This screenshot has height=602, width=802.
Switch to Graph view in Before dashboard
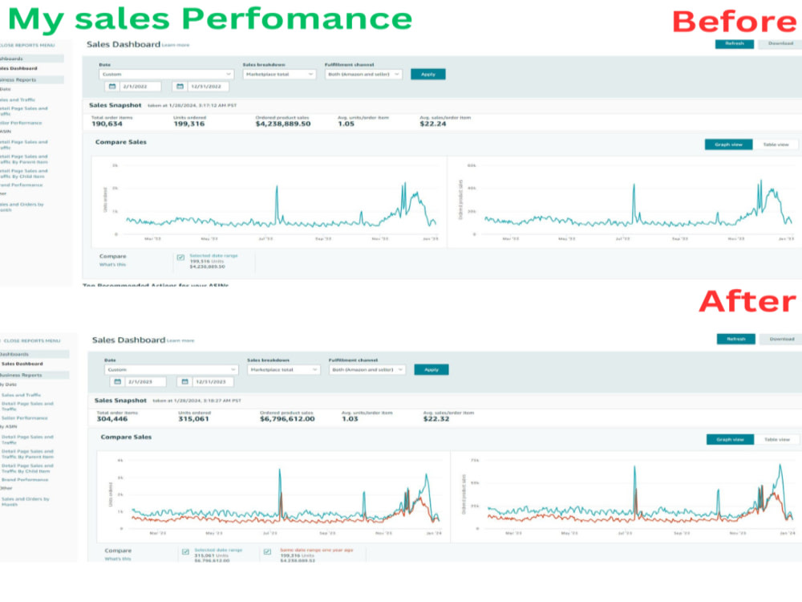728,144
